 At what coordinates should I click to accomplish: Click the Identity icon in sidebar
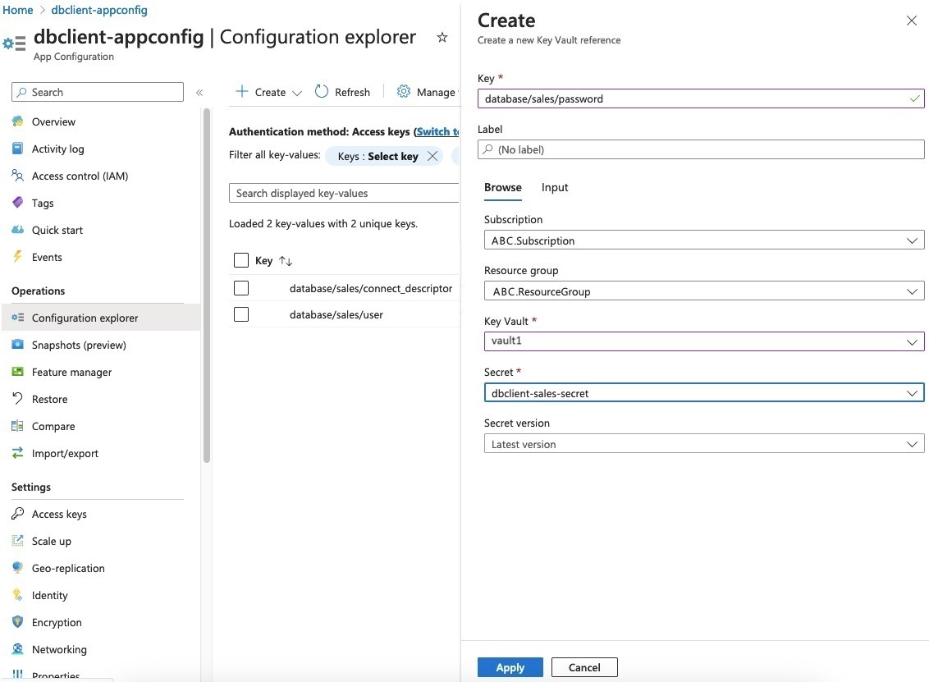18,595
